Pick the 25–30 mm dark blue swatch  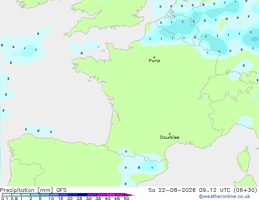[83, 195]
